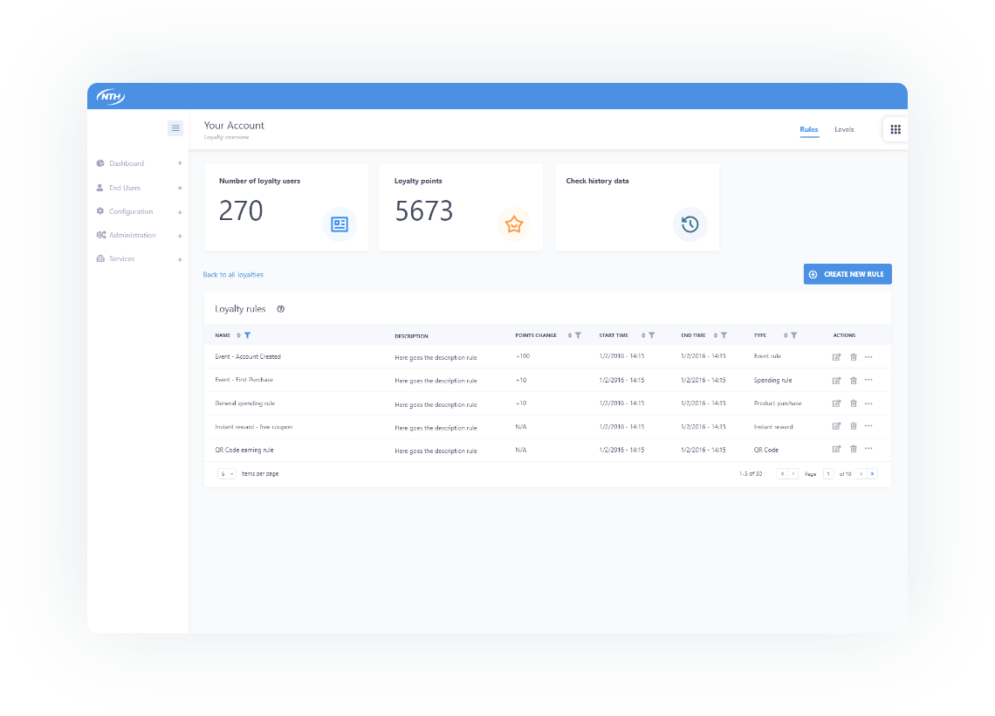Toggle the sidebar hamburger menu
The image size is (995, 716).
click(x=175, y=127)
